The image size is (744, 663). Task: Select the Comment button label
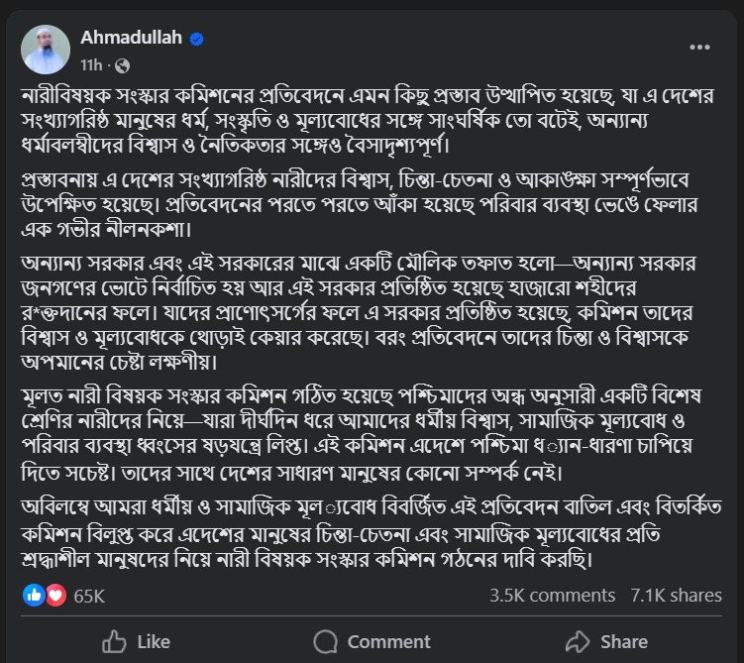click(x=389, y=642)
